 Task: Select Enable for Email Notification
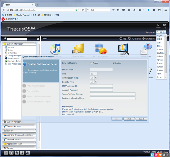point(91,63)
